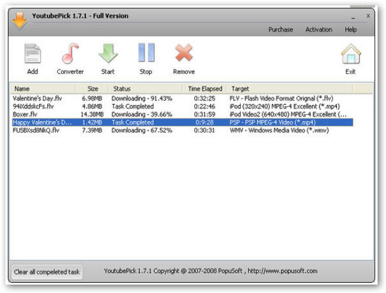This screenshot has width=386, height=293.
Task: Open the Purchase menu
Action: (x=280, y=29)
